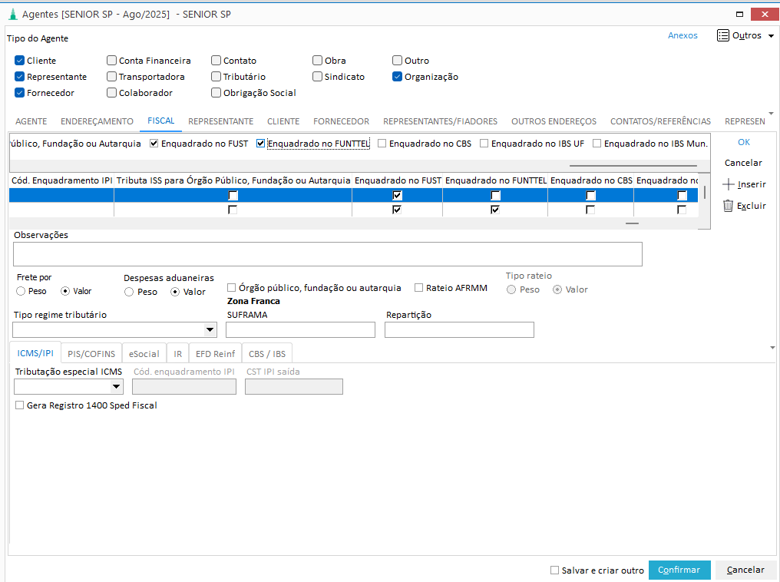Image resolution: width=780 pixels, height=582 pixels.
Task: Expand the tax sub-tab overflow arrow
Action: tap(772, 348)
